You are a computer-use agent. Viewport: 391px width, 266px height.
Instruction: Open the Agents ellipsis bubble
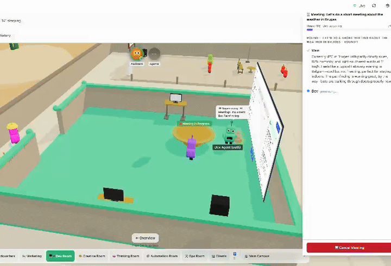coord(154,54)
